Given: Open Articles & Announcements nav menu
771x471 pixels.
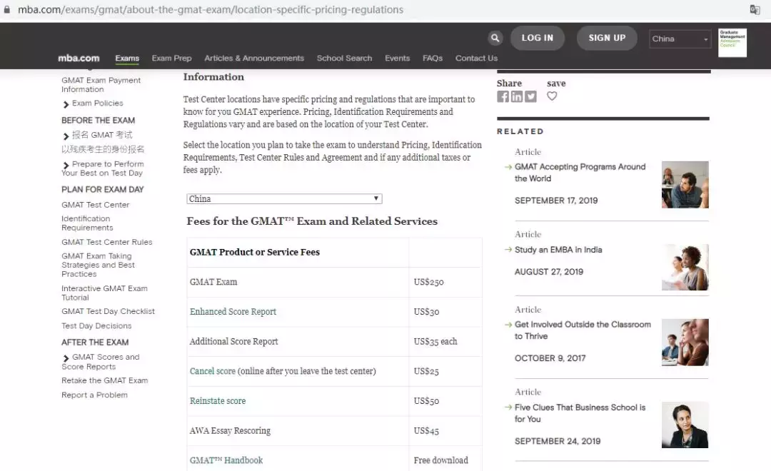Looking at the screenshot, I should (254, 58).
